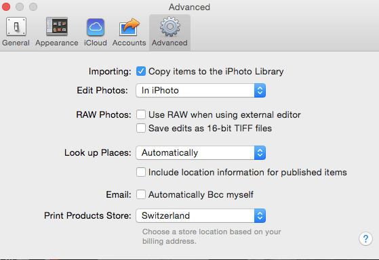Enable Save edits as 16-bit TIFF files
This screenshot has height=260, width=379.
pos(141,128)
